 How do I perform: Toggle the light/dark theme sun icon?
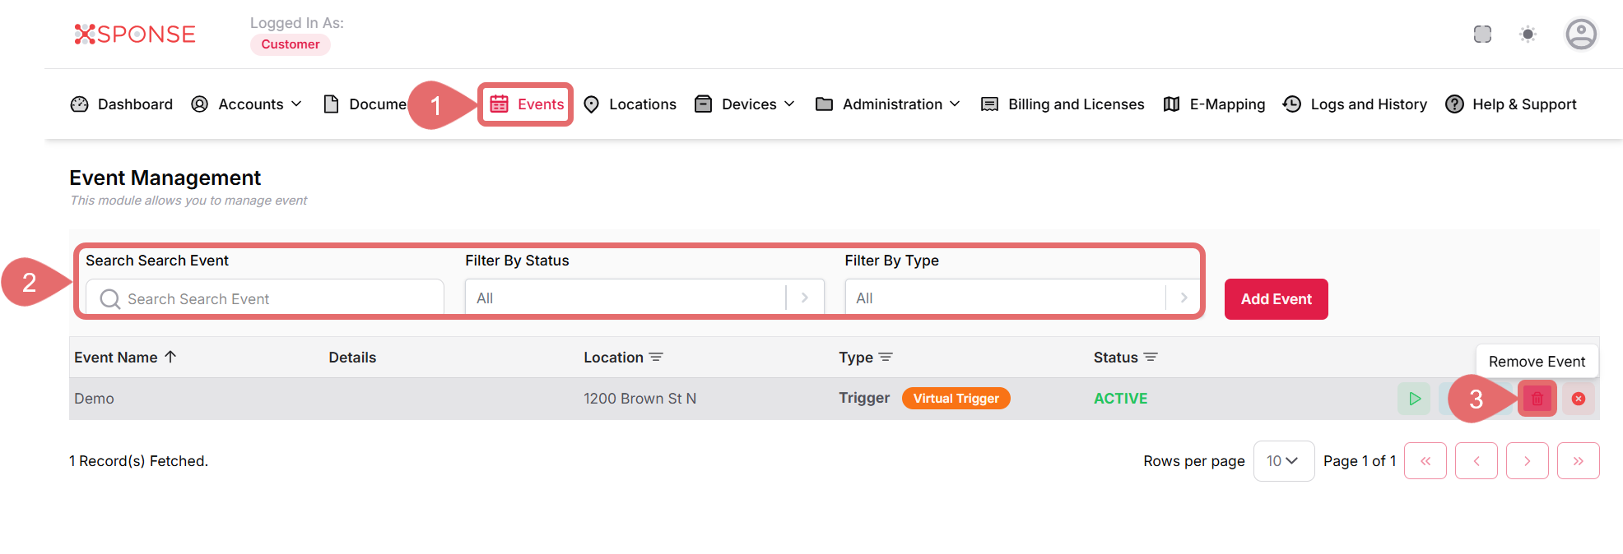[1528, 35]
